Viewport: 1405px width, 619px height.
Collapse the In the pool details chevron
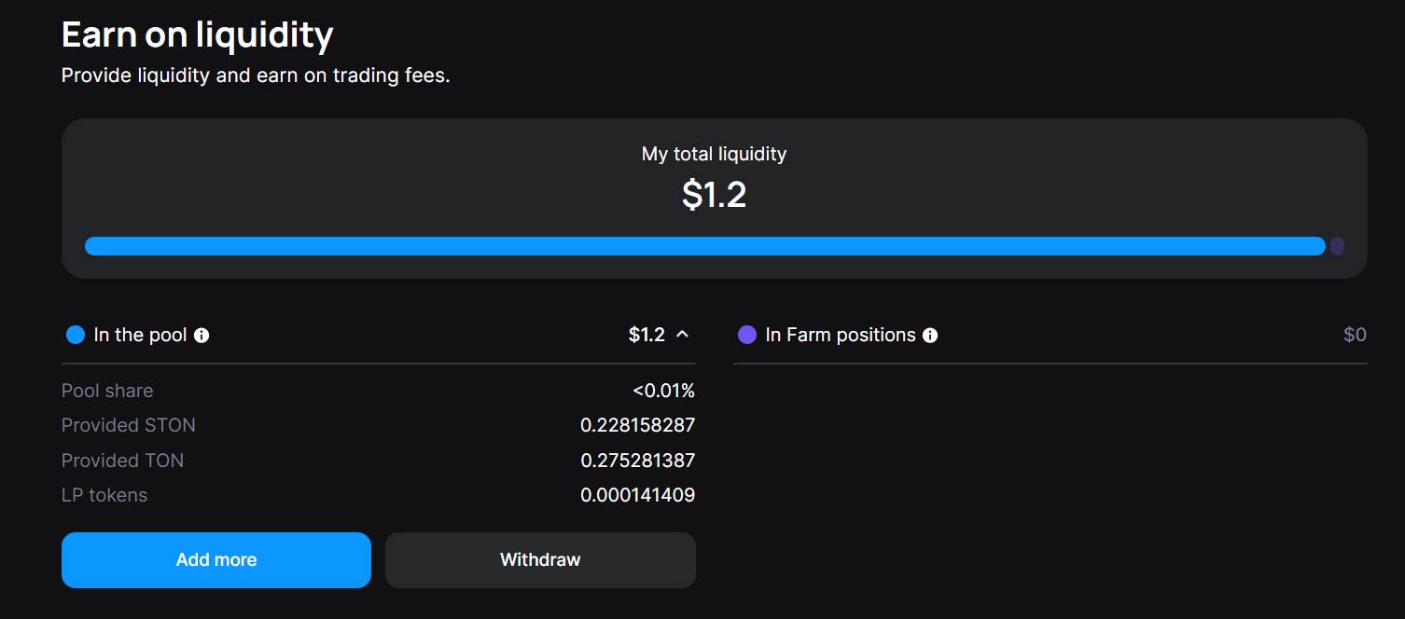(683, 335)
